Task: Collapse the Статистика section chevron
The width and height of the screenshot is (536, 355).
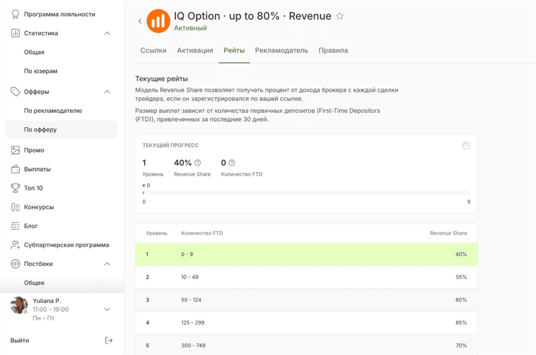Action: [107, 33]
